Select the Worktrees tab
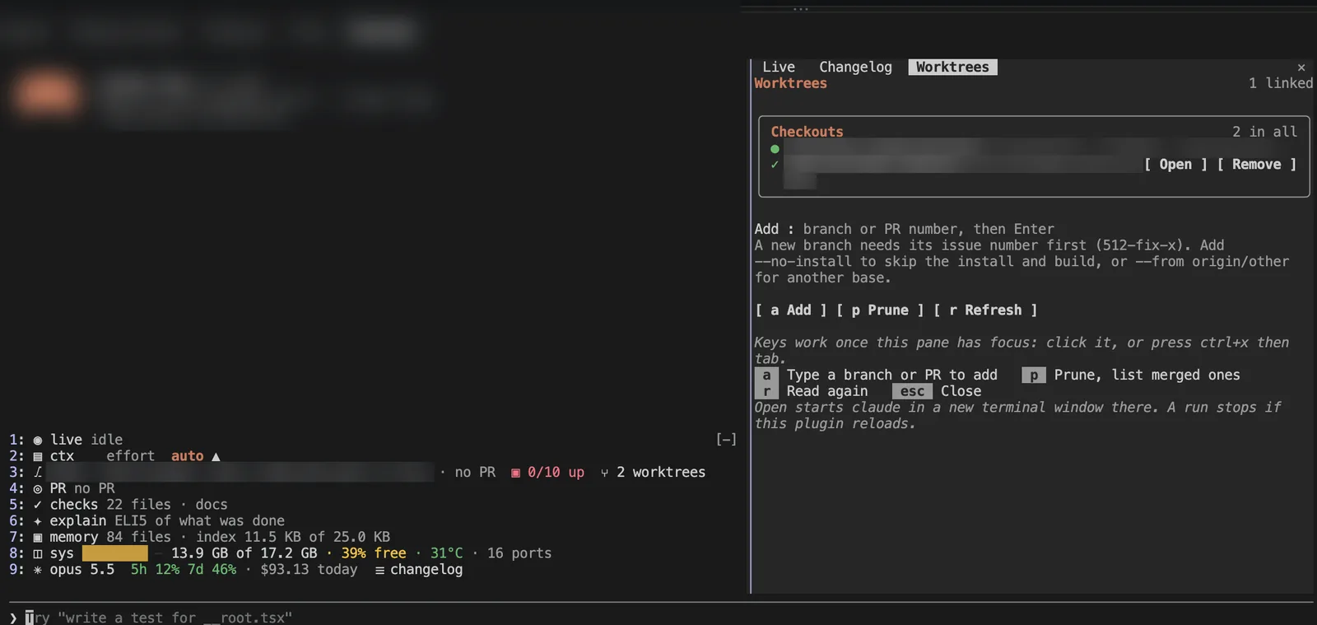1317x625 pixels. click(x=952, y=67)
